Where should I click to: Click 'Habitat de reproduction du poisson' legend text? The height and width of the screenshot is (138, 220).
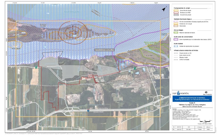(x=189, y=46)
